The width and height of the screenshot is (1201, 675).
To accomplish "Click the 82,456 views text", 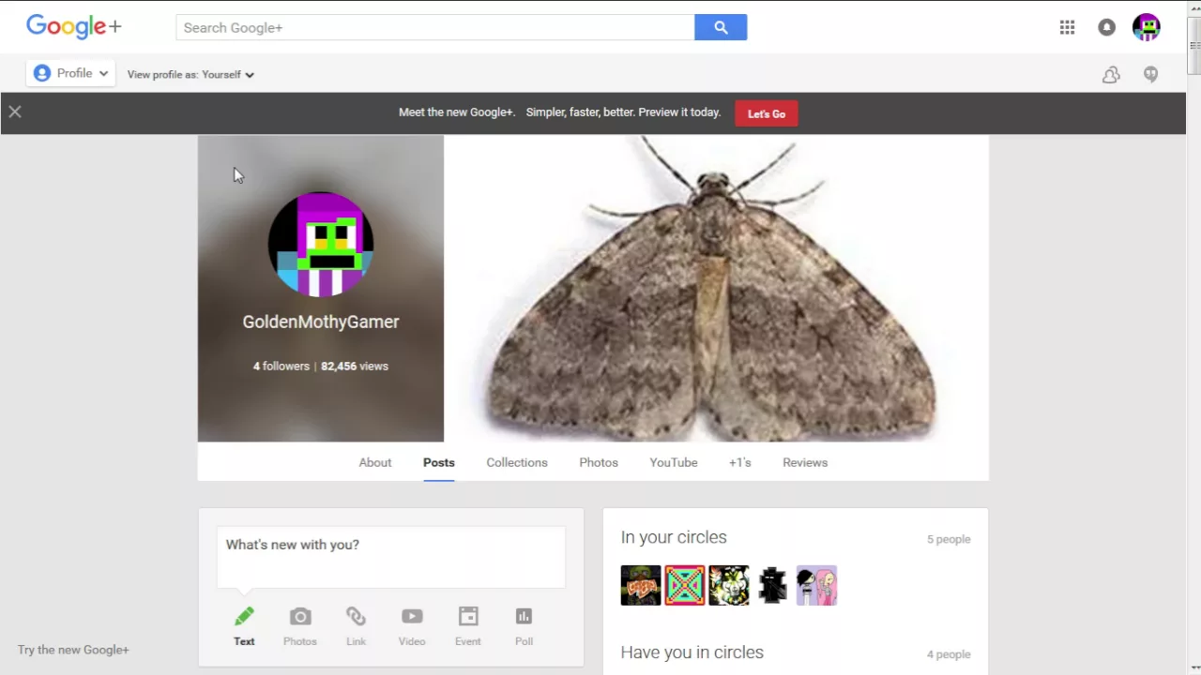I will pyautogui.click(x=355, y=366).
